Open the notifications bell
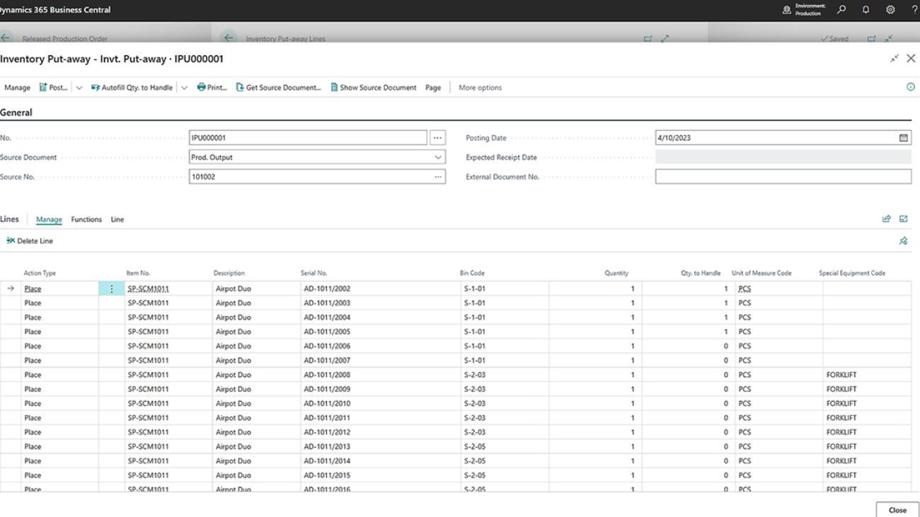920x517 pixels. [866, 10]
